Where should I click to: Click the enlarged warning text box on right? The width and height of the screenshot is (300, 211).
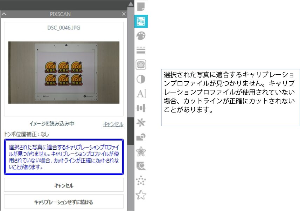pyautogui.click(x=230, y=97)
